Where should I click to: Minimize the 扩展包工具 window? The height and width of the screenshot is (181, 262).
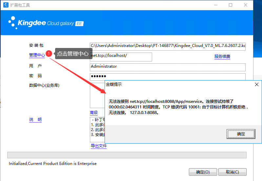pyautogui.click(x=215, y=5)
